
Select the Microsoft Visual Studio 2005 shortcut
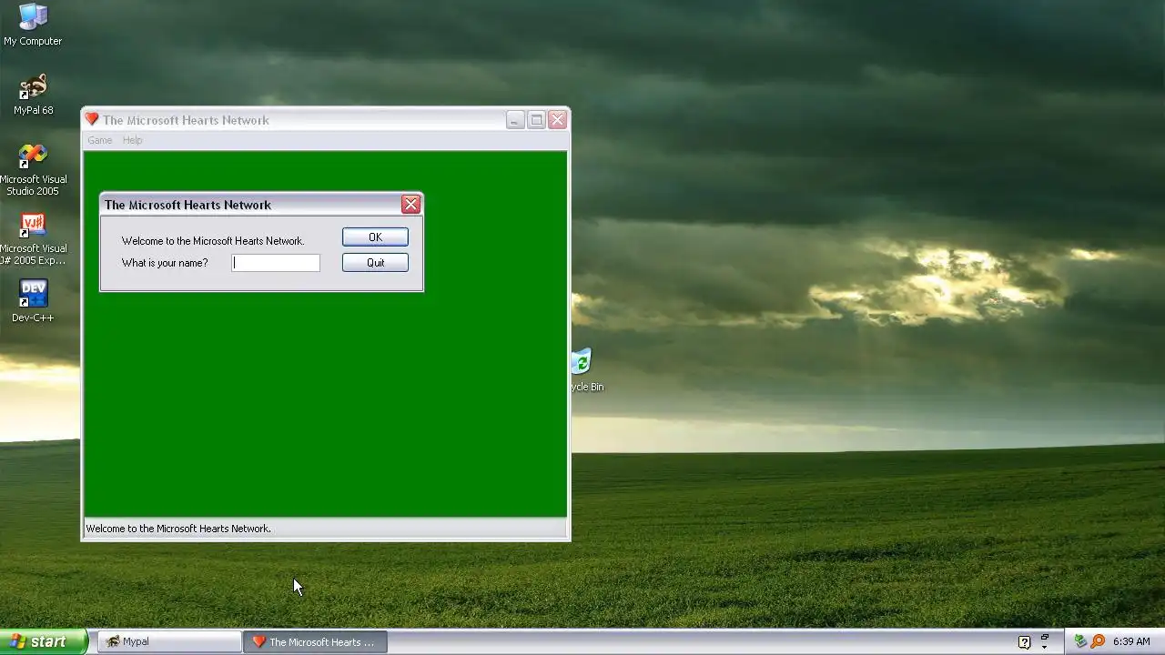pos(33,170)
